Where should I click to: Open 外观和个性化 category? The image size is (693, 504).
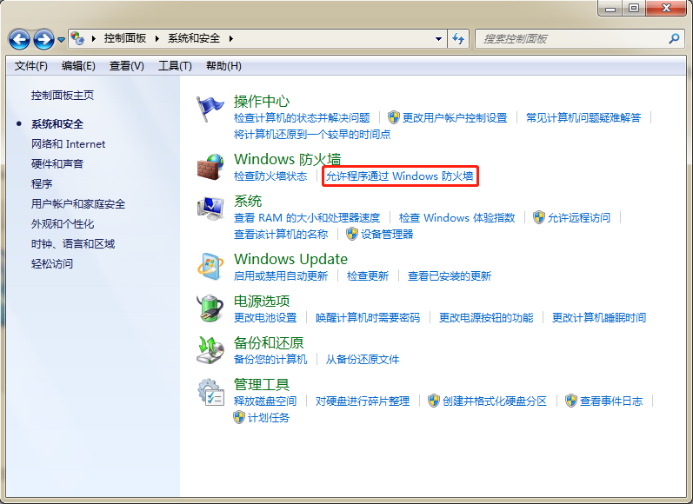(x=63, y=224)
